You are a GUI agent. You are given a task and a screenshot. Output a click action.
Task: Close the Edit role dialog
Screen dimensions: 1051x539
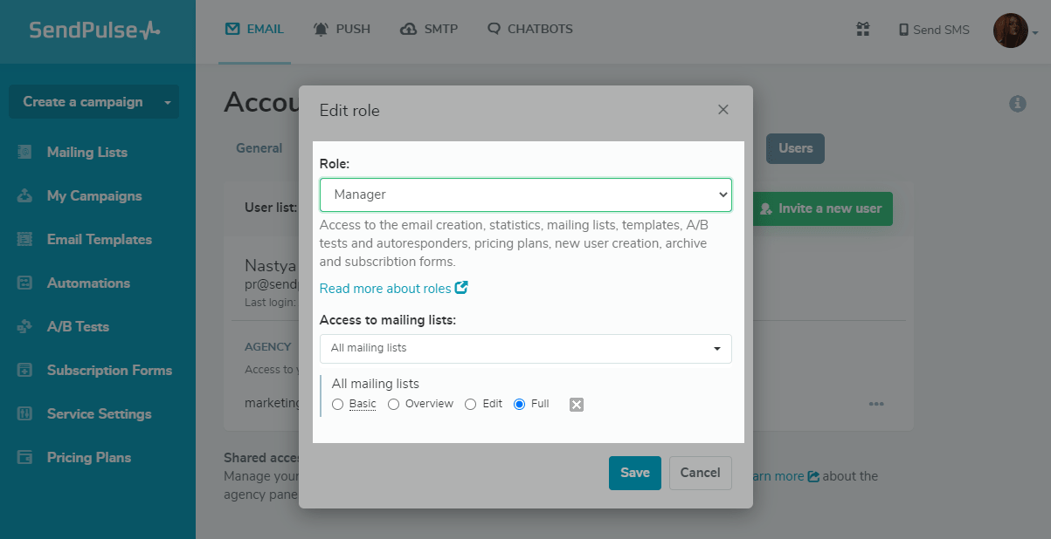coord(723,110)
